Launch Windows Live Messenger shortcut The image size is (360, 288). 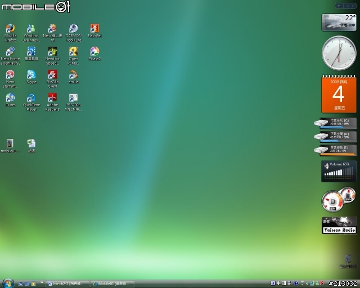click(31, 33)
